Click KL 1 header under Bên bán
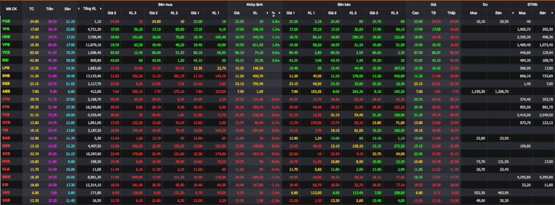This screenshot has width=555, height=205. point(311,13)
